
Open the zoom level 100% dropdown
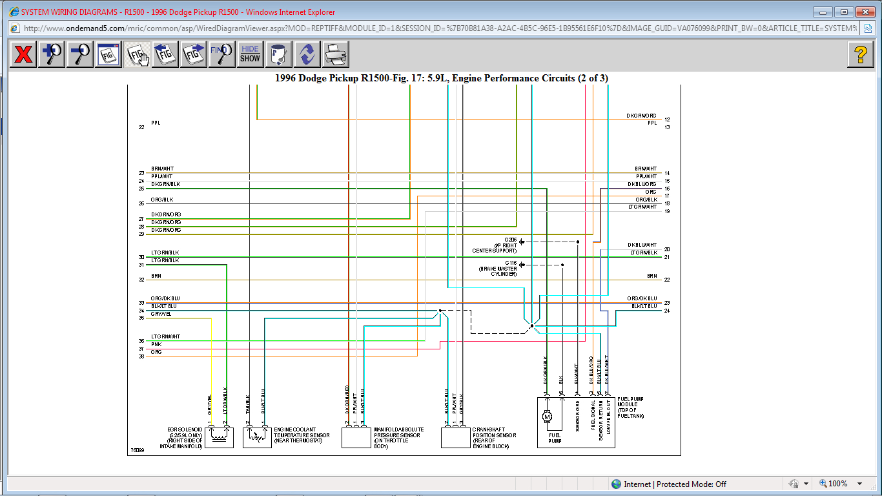[x=859, y=484]
